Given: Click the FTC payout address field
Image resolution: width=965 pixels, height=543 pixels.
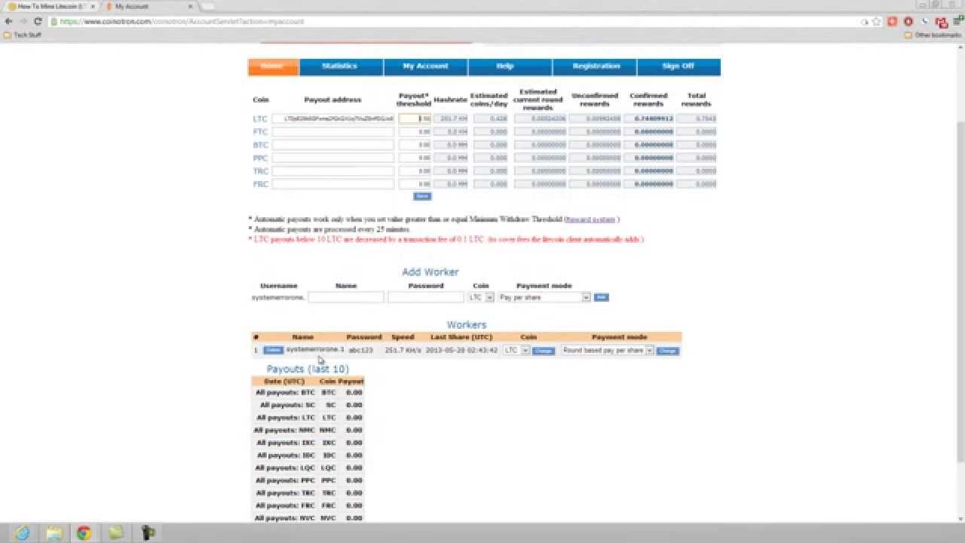Looking at the screenshot, I should (332, 132).
